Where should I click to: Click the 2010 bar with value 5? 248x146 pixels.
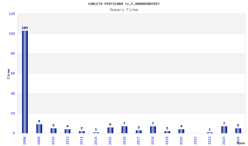[53, 131]
